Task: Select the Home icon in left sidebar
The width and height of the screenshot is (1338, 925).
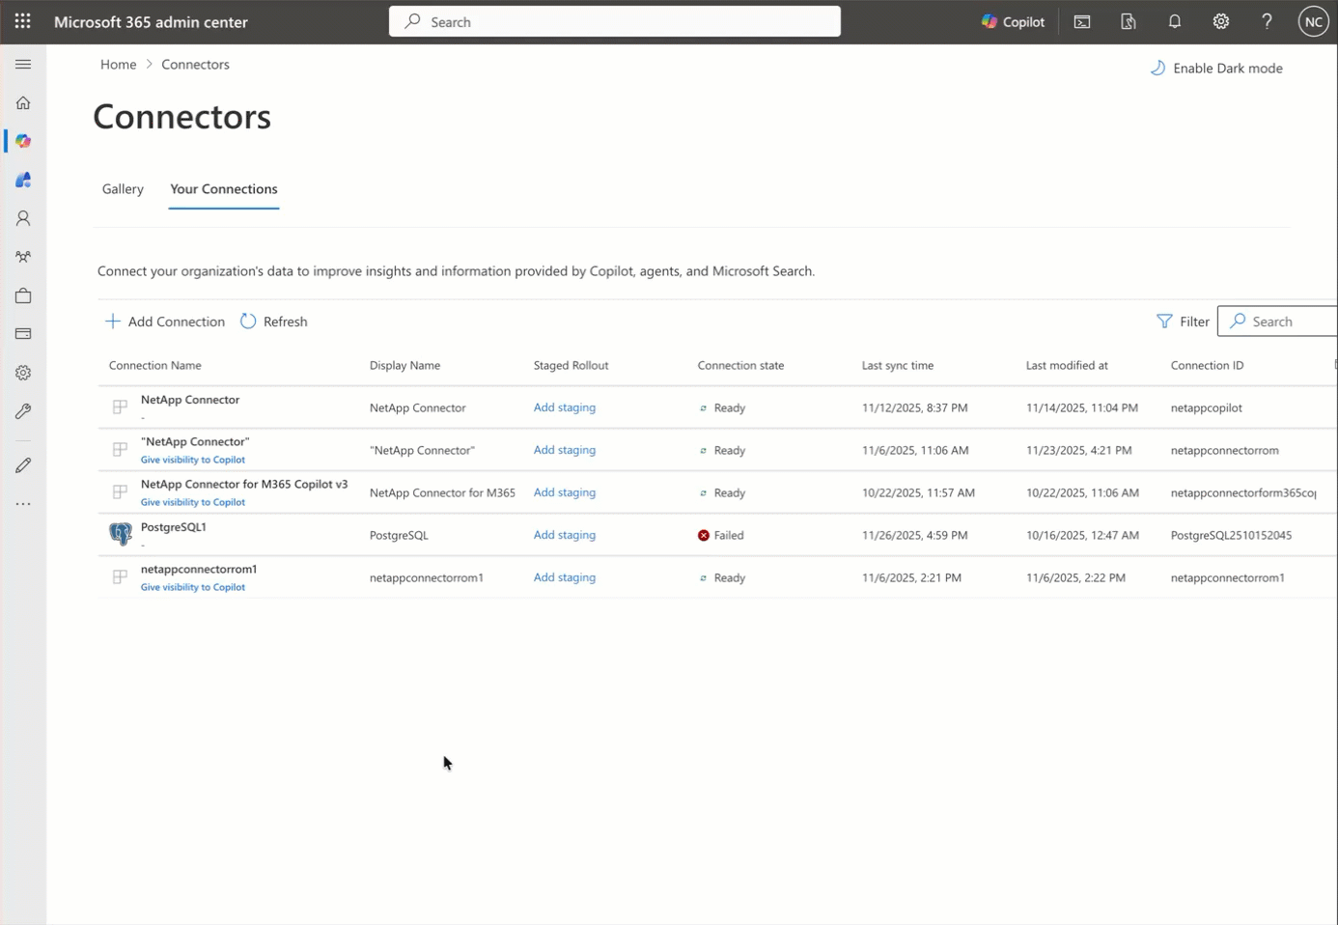Action: click(22, 102)
